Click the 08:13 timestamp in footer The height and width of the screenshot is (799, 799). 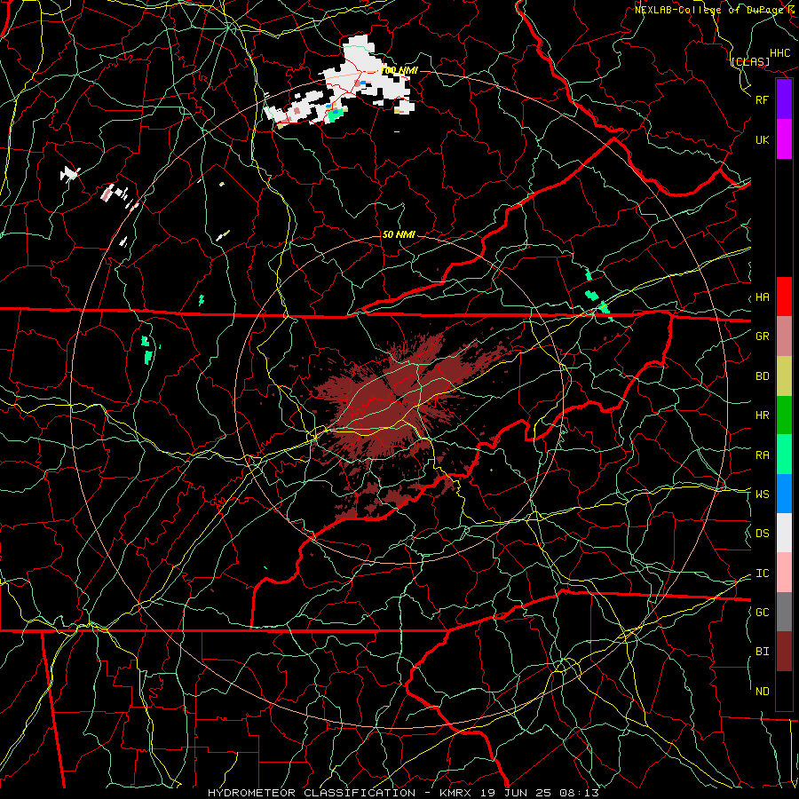click(x=581, y=793)
